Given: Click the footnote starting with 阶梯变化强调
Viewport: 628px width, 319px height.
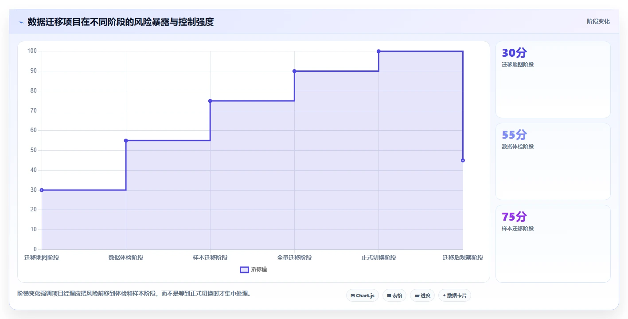Looking at the screenshot, I should pyautogui.click(x=134, y=293).
